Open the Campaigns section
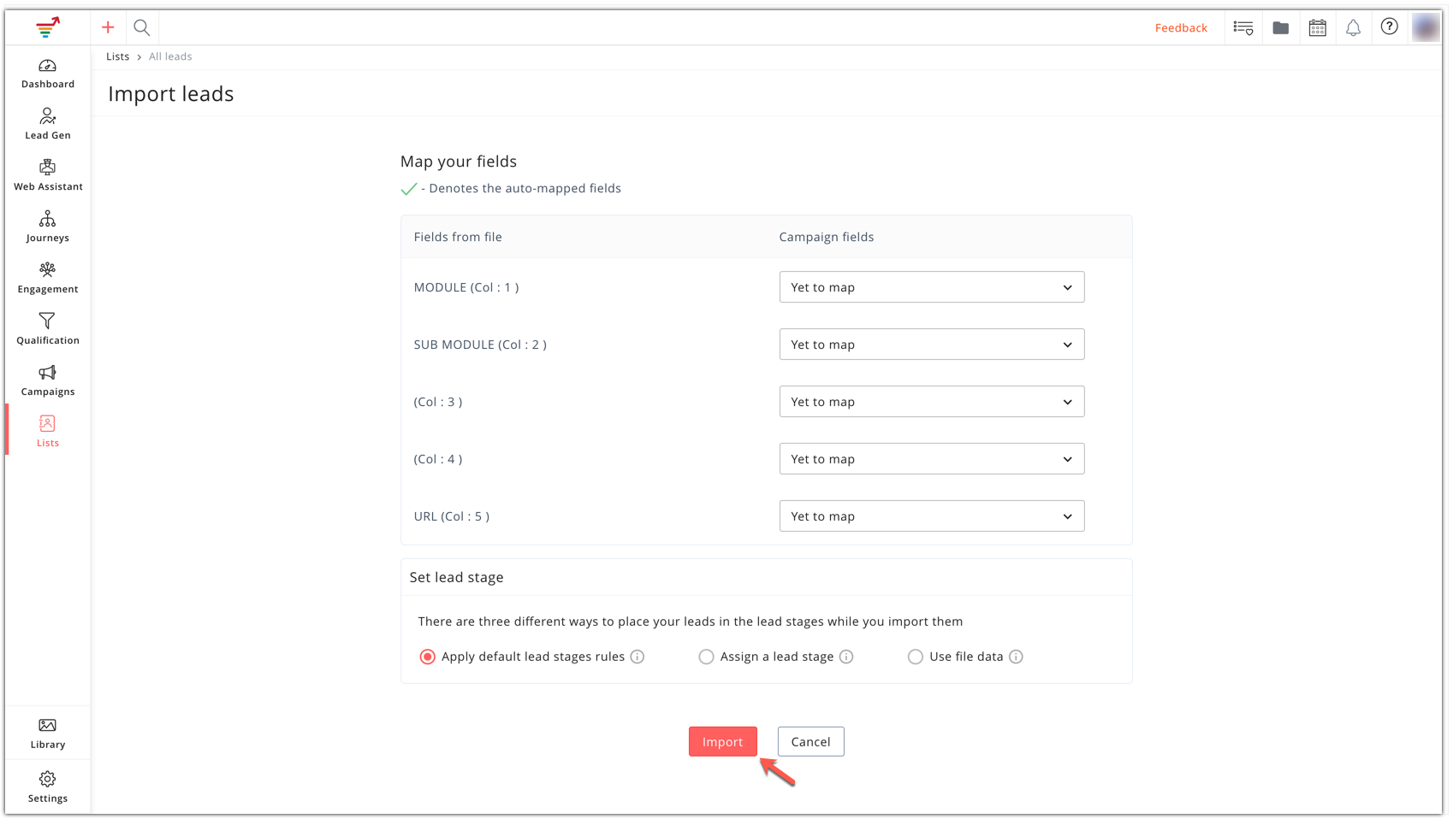The width and height of the screenshot is (1453, 819). click(x=47, y=380)
